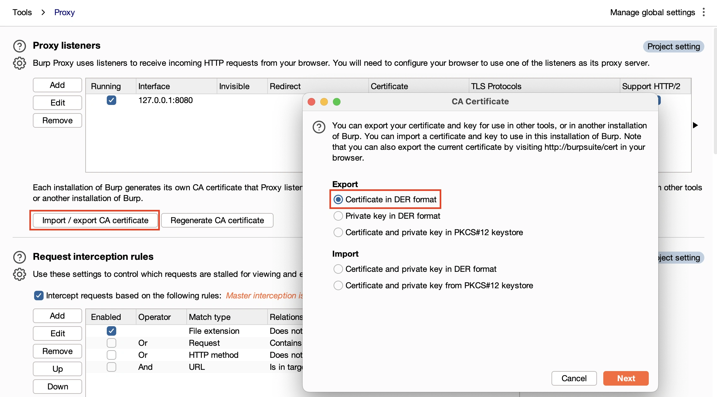Enable the HTTP method interception rule
This screenshot has width=717, height=397.
coord(111,355)
